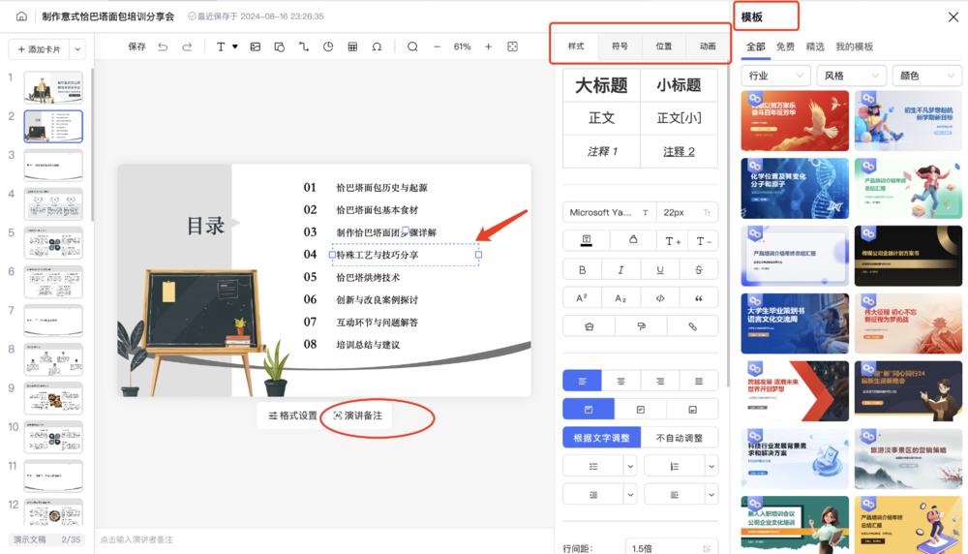
Task: Click the undo arrow
Action: 163,46
